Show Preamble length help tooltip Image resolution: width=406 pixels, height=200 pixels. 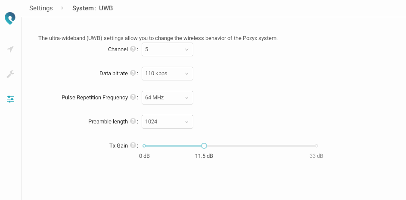click(133, 121)
